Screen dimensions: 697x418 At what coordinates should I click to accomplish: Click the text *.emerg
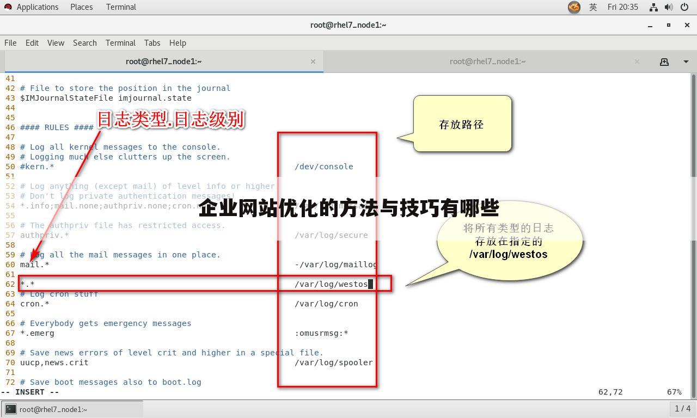(x=37, y=333)
